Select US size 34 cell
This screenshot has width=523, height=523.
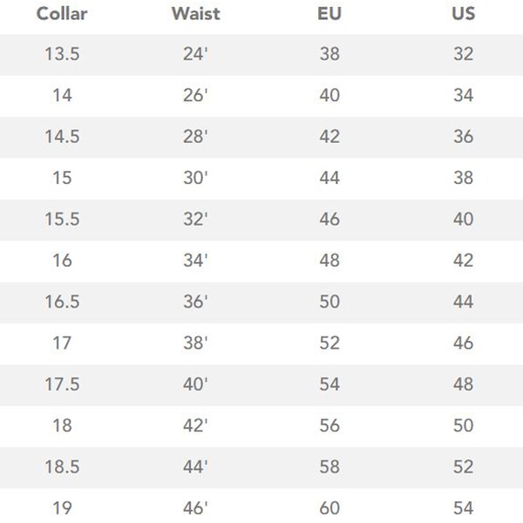click(463, 95)
